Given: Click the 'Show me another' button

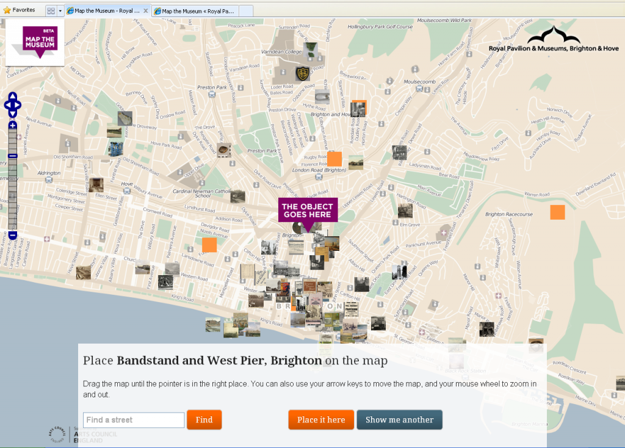Looking at the screenshot, I should pyautogui.click(x=399, y=420).
